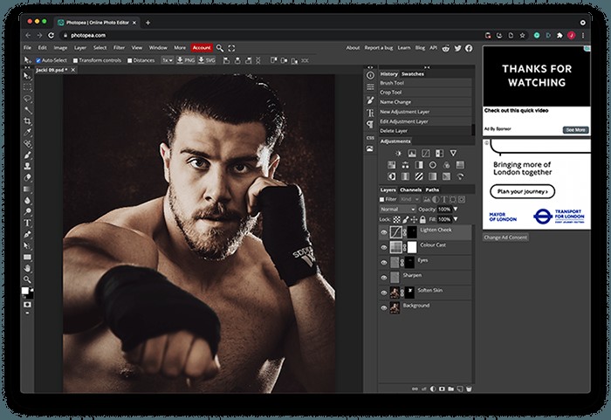611x420 pixels.
Task: Open the Brush settings panel icon
Action: tap(370, 100)
